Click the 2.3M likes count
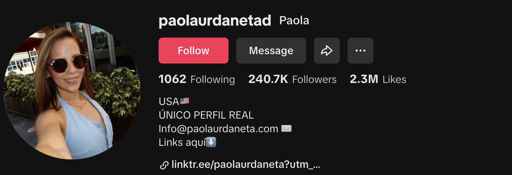Screen dimensions: 512x175 pyautogui.click(x=364, y=79)
